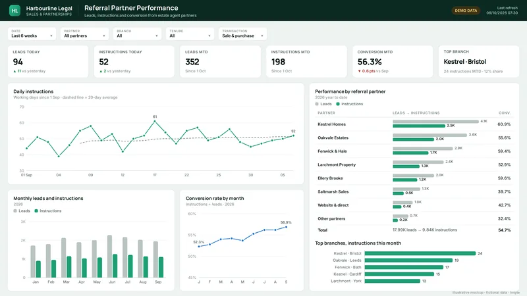
Task: Click the Referral Partner Performance page title
Action: pos(131,8)
